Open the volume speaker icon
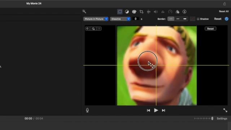 pyautogui.click(x=156, y=12)
